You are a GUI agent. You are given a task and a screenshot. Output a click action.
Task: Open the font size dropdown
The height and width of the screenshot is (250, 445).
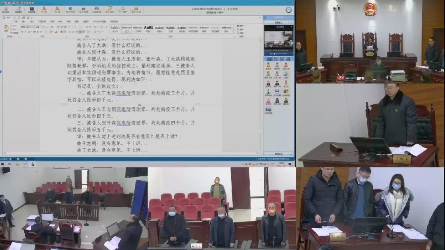click(39, 27)
